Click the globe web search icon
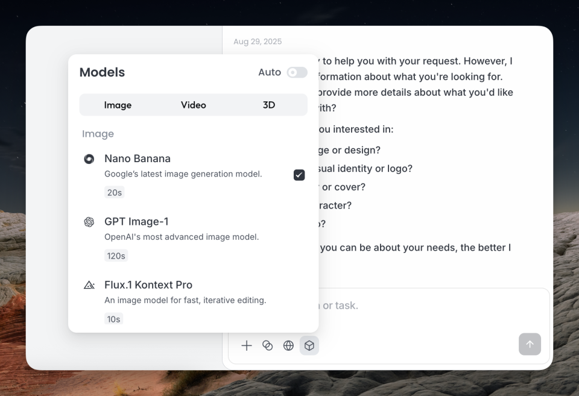This screenshot has width=579, height=396. click(289, 345)
